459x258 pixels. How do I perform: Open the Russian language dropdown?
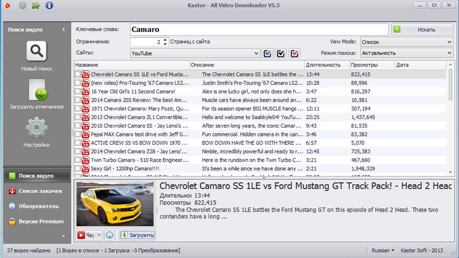383,250
